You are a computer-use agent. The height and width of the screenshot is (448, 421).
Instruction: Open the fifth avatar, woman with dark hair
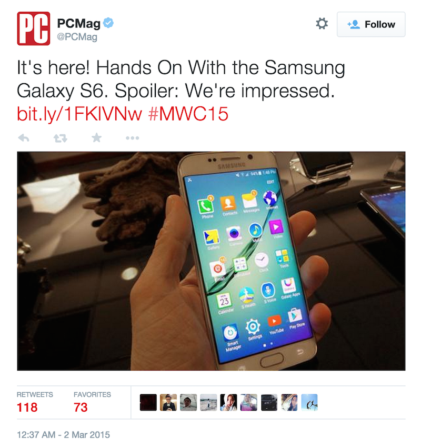point(228,402)
